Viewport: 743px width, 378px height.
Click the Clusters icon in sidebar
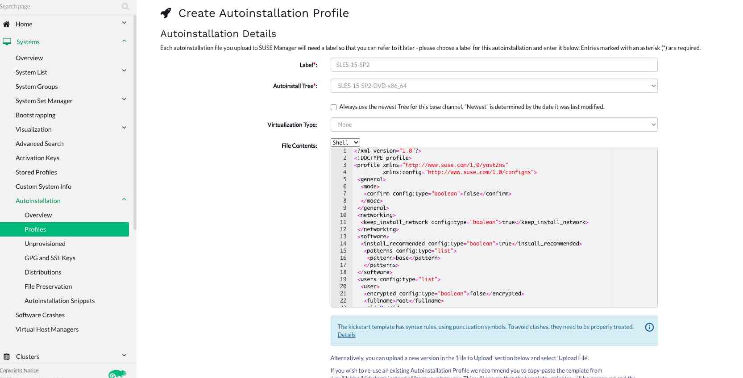(x=7, y=357)
